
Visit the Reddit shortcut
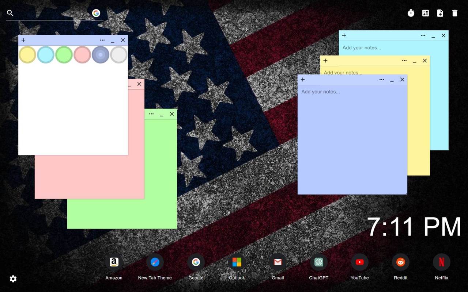pos(401,262)
